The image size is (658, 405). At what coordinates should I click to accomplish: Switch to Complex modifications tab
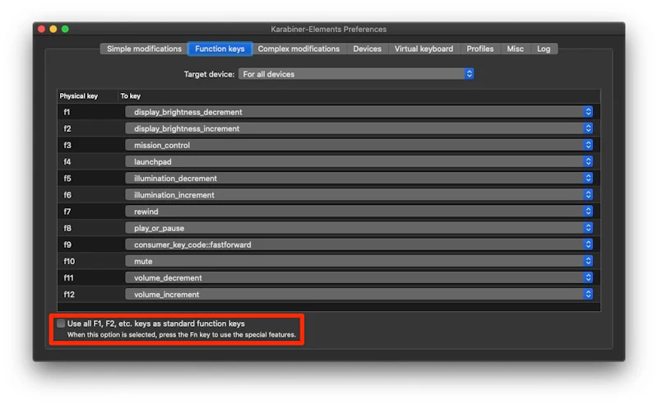click(x=299, y=49)
